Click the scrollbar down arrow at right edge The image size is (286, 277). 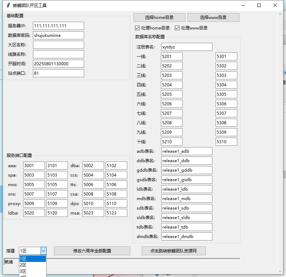280,271
